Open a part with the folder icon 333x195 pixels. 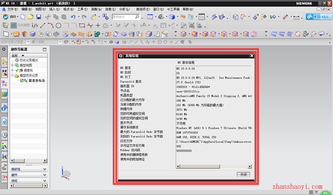[x=31, y=17]
